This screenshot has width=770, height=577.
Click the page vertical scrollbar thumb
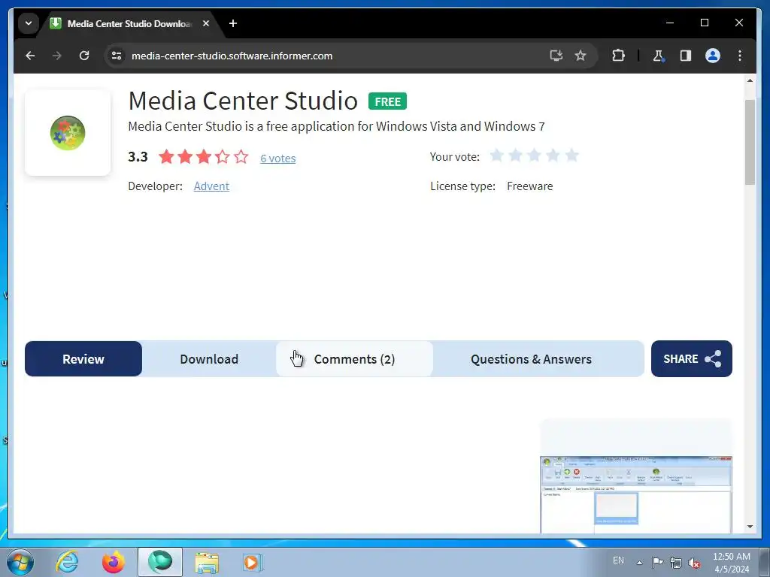point(750,142)
